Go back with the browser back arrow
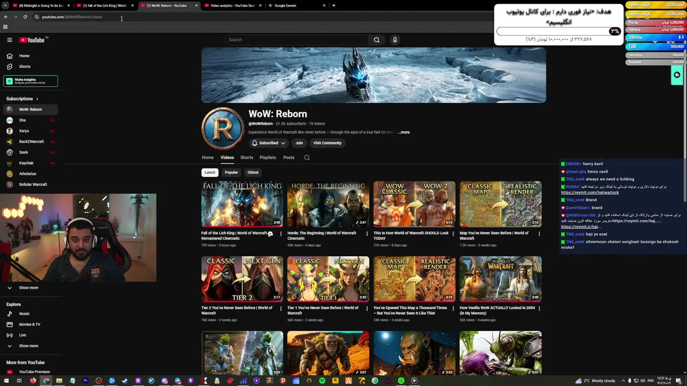This screenshot has width=687, height=386. [6, 17]
